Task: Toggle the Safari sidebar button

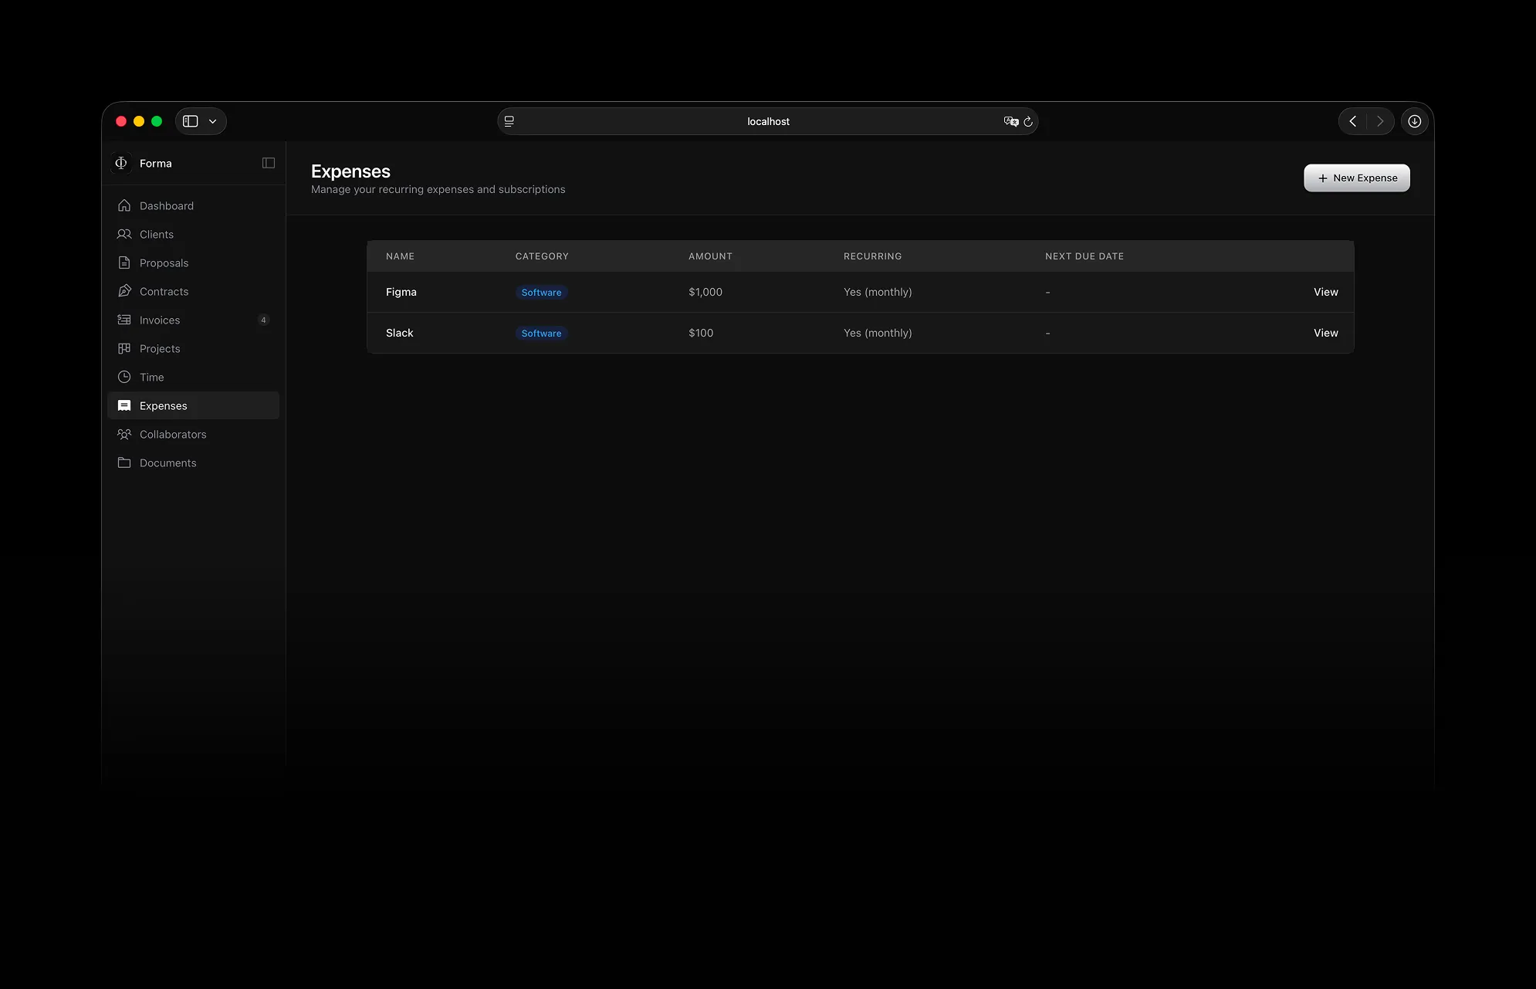Action: click(190, 121)
